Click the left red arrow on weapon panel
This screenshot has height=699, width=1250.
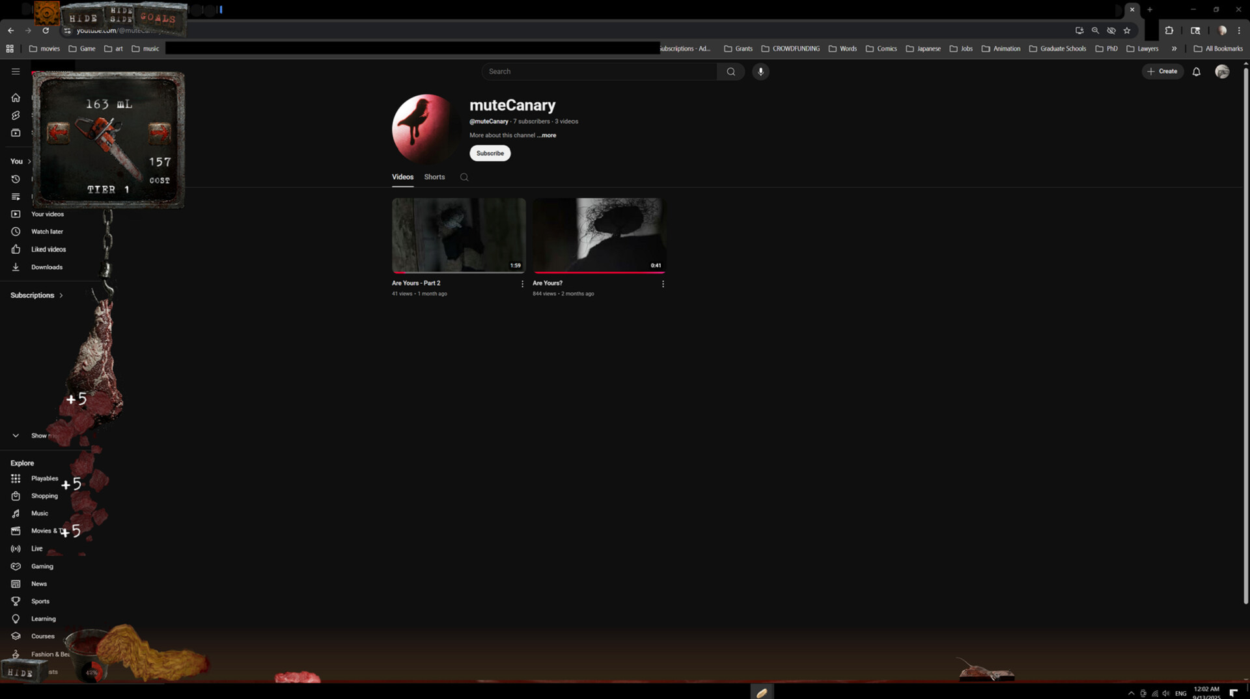point(58,133)
